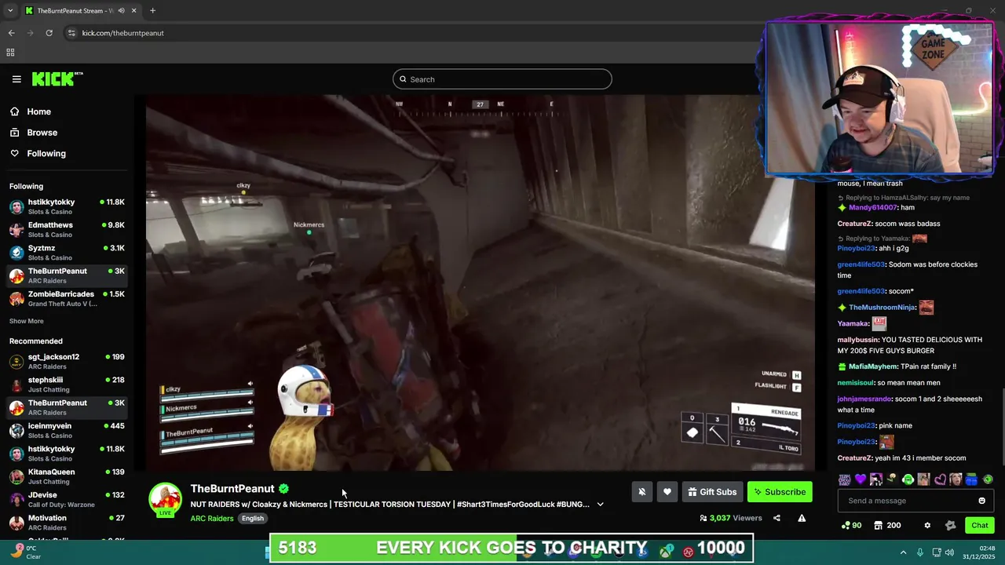Viewport: 1005px width, 565px height.
Task: Open the Kick hamburger sidebar menu
Action: 16,79
